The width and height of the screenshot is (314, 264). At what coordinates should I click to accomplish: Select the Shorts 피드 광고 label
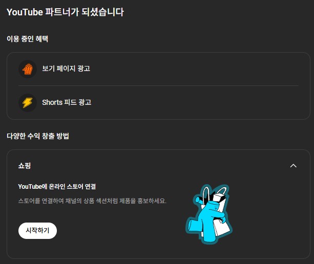(67, 102)
